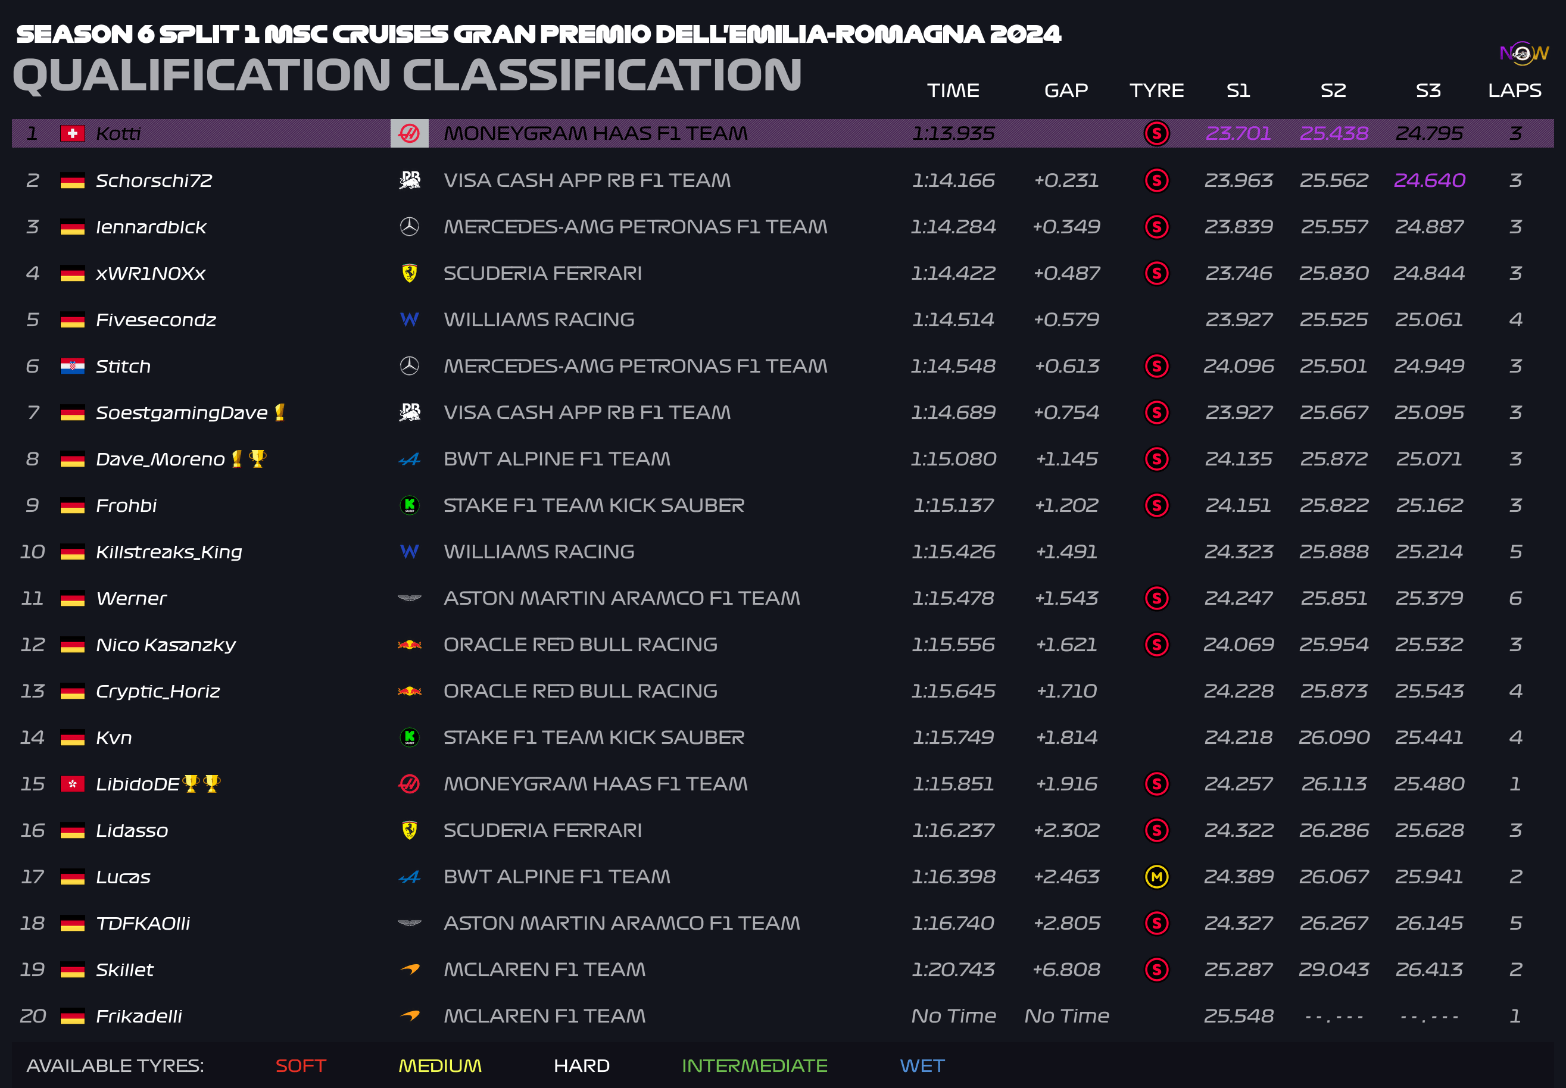Select the MEDIUM tyre legend label

[x=440, y=1065]
